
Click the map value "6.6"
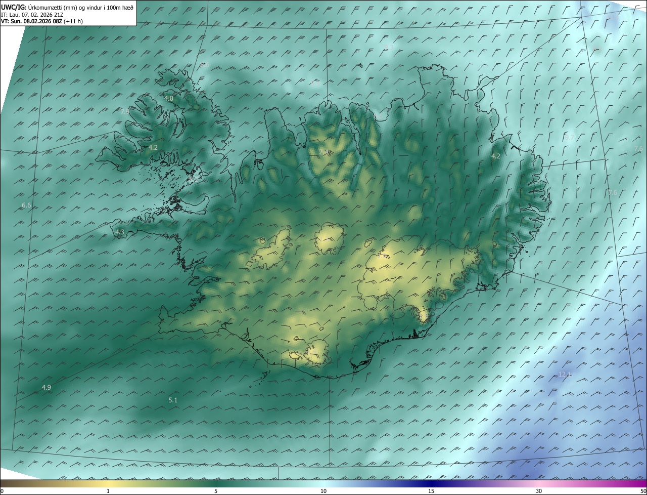pos(26,205)
